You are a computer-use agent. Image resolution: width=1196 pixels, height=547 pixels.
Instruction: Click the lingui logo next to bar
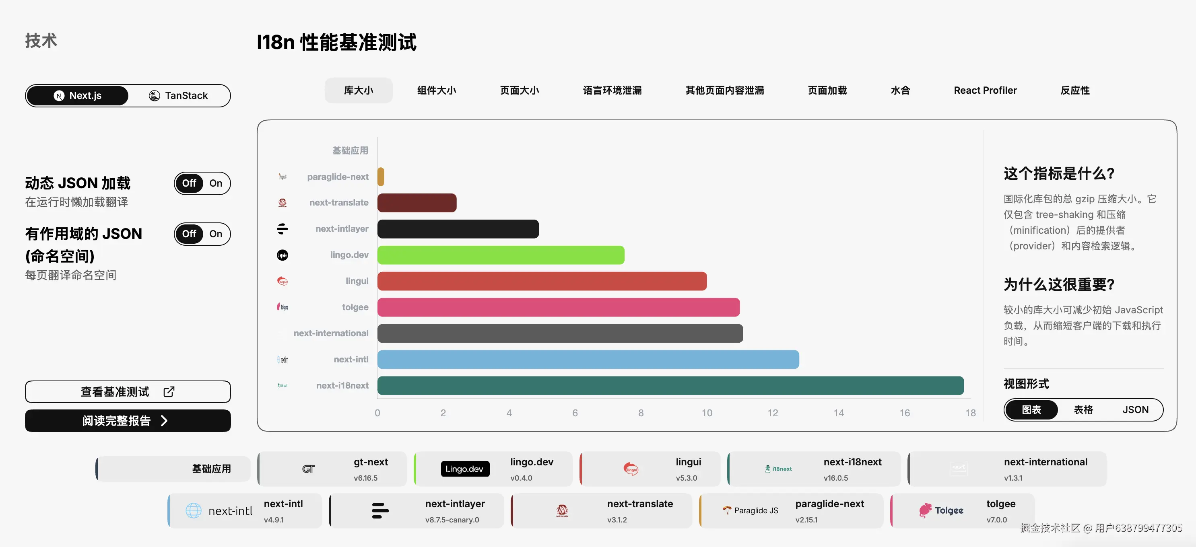coord(282,281)
